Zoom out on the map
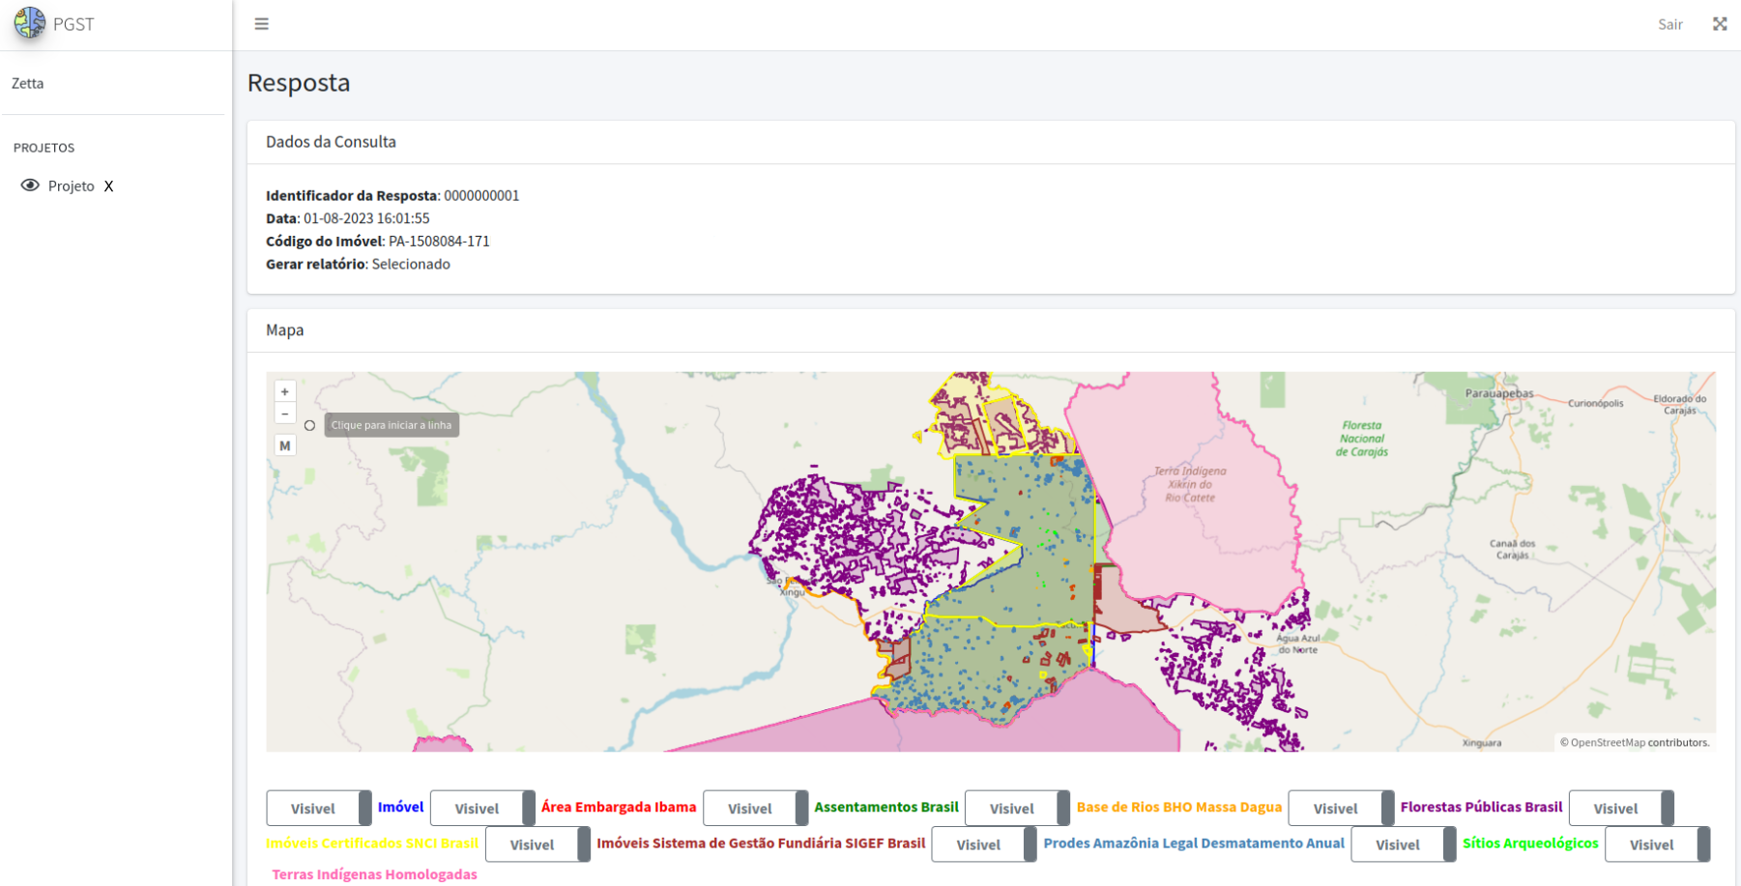 [284, 414]
